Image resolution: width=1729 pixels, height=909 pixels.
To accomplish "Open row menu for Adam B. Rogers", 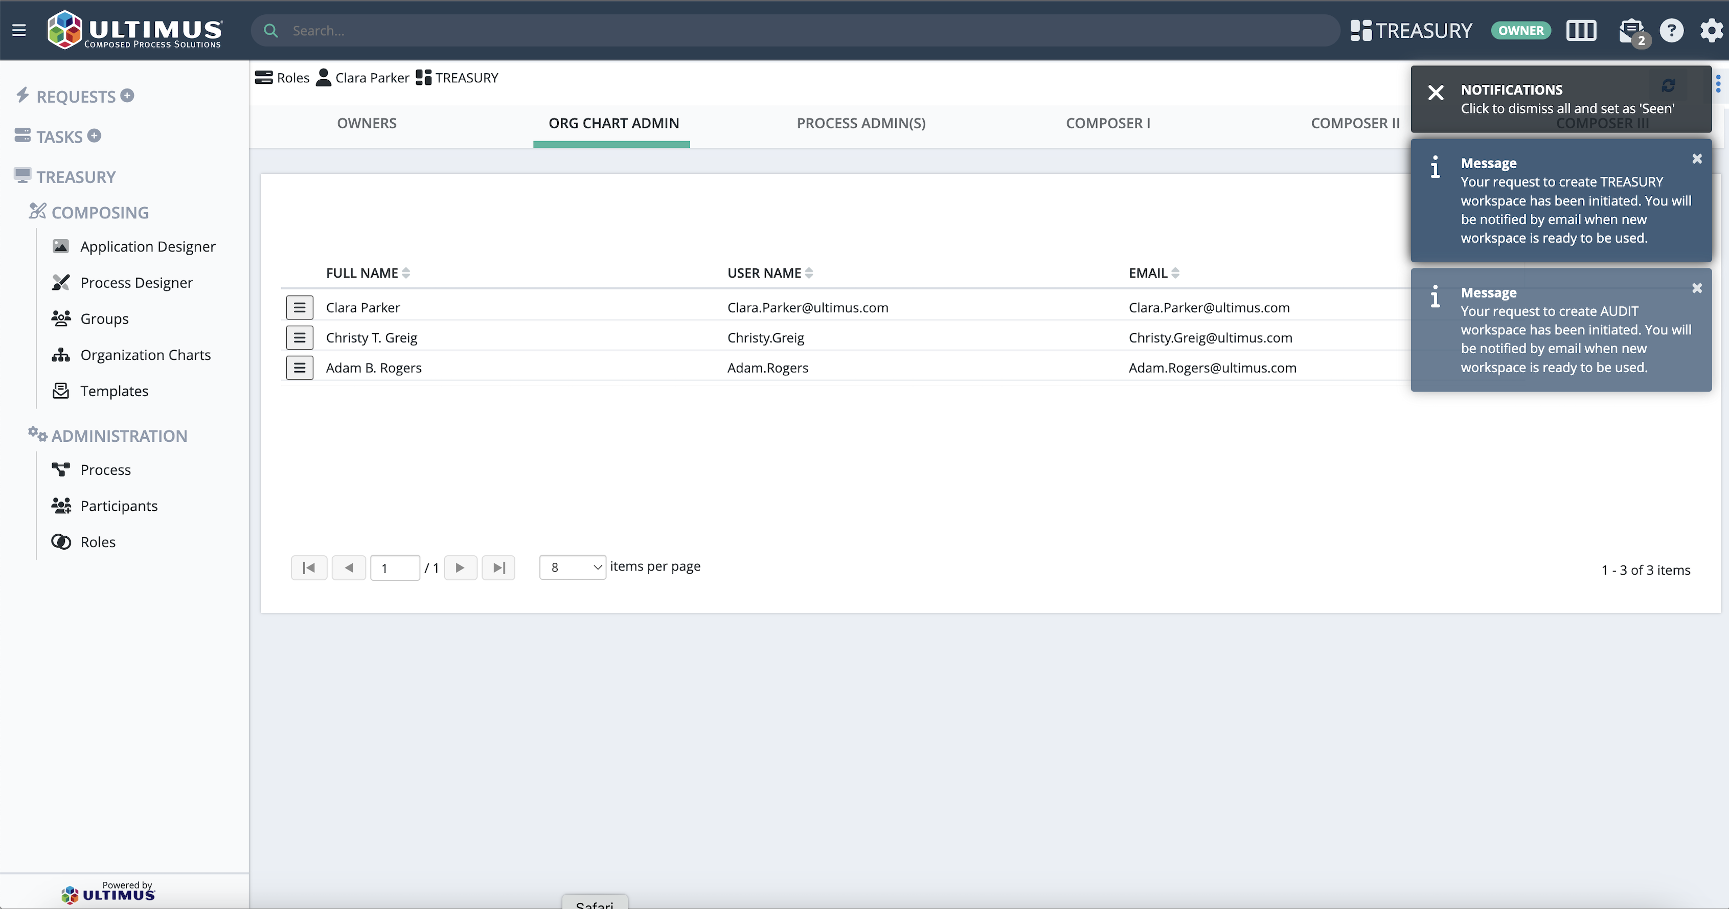I will pyautogui.click(x=300, y=368).
